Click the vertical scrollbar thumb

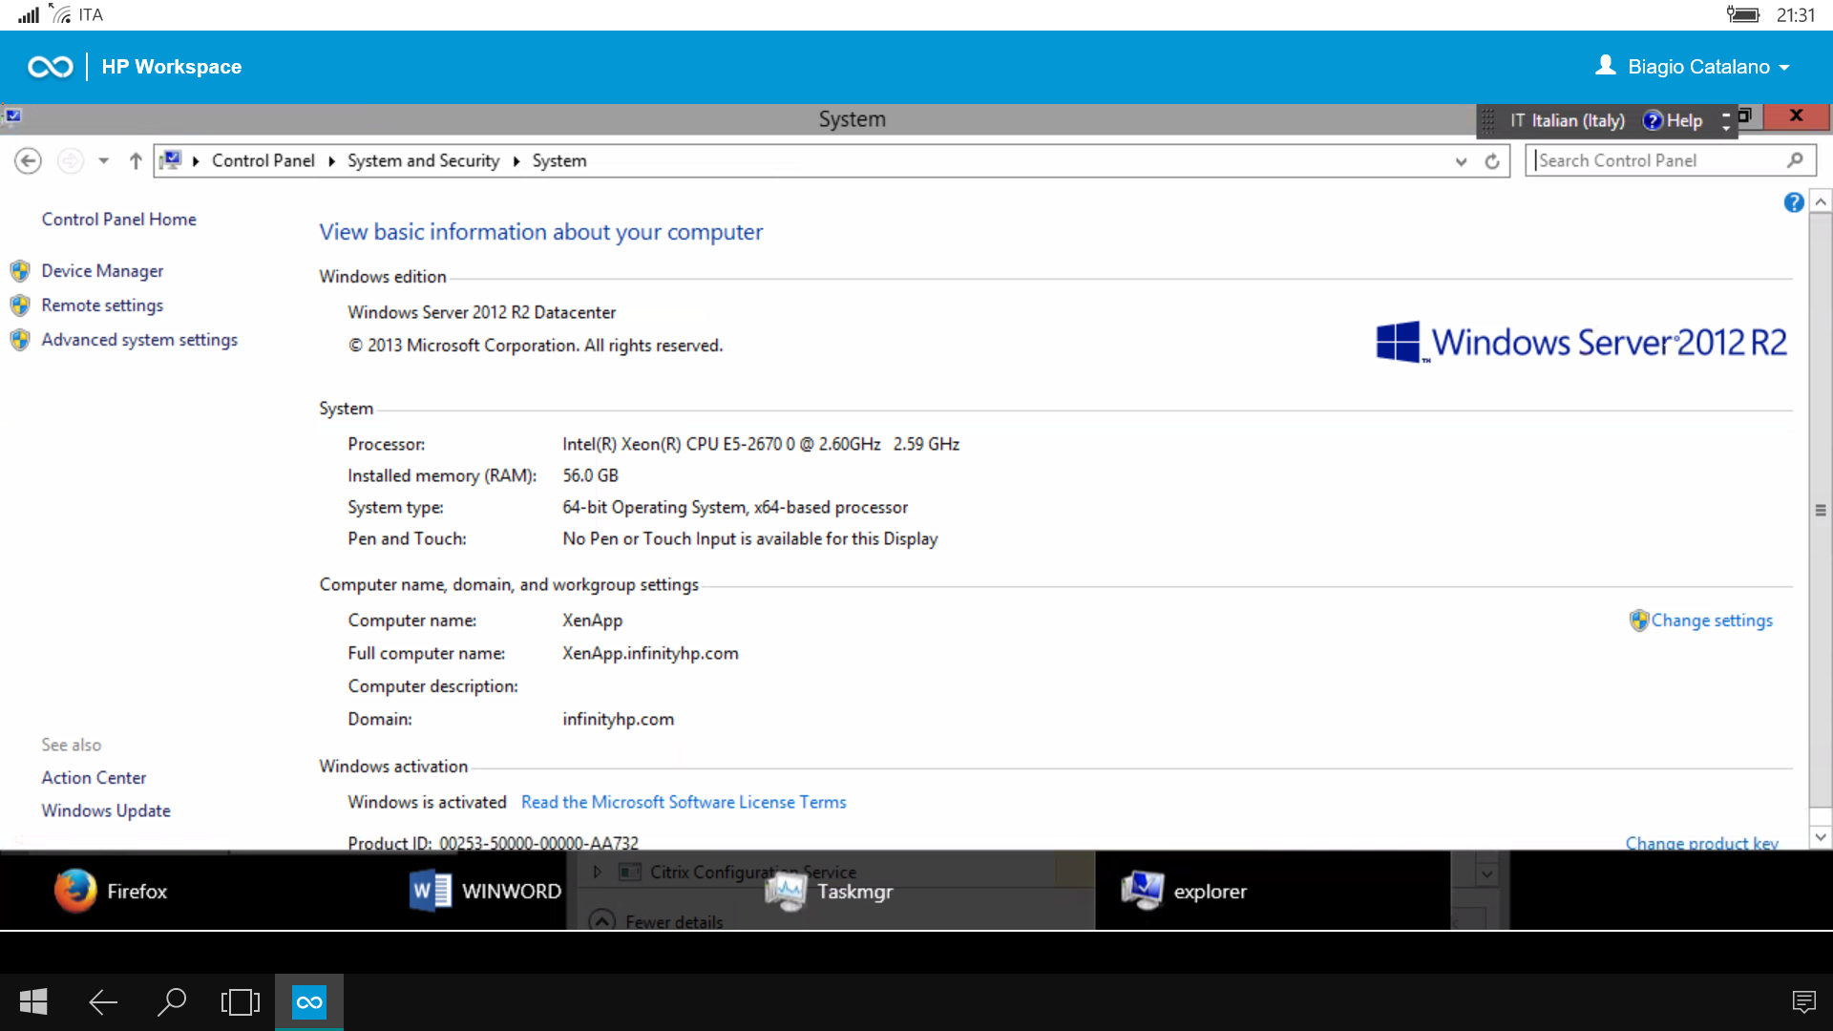pyautogui.click(x=1821, y=510)
